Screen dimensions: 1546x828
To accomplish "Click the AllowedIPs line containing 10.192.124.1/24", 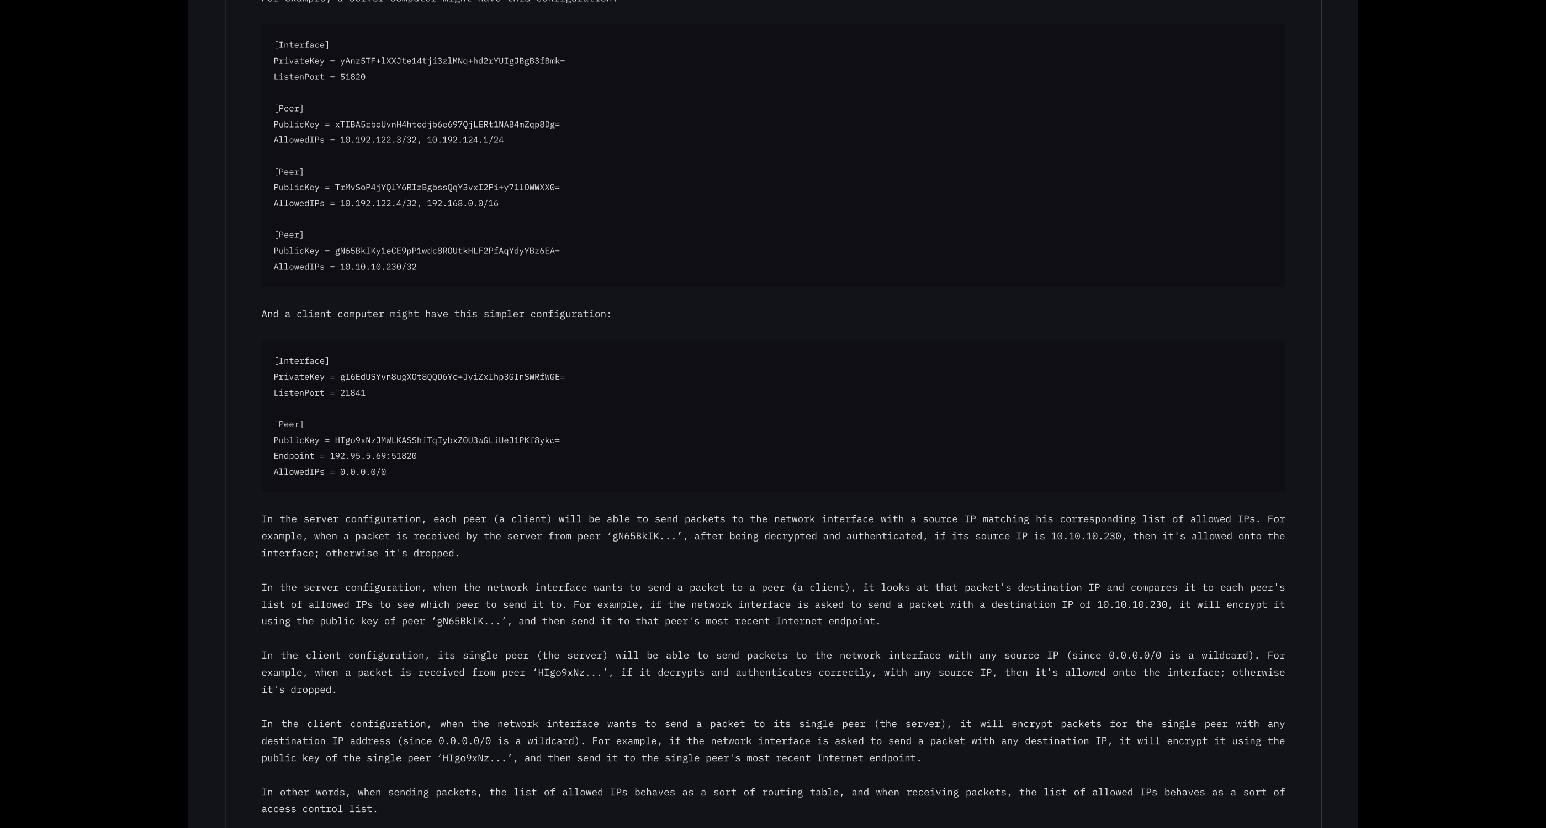I will 388,140.
